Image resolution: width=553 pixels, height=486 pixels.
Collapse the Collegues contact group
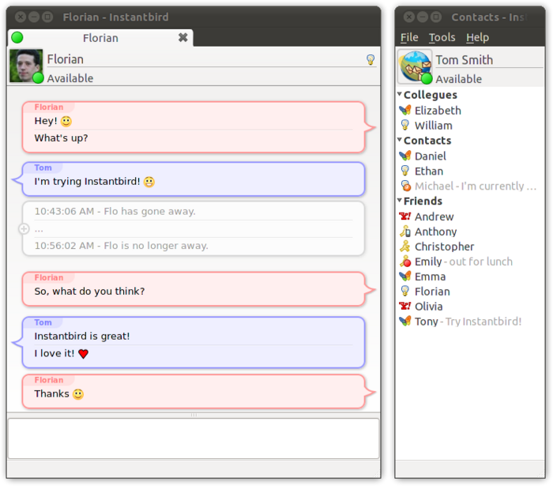click(x=400, y=94)
